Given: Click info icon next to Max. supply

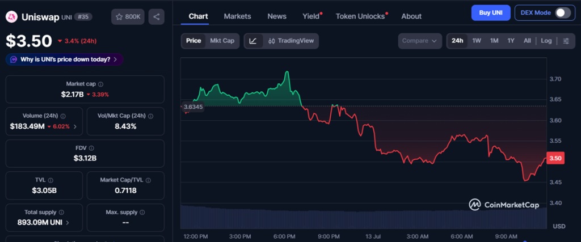Looking at the screenshot, I should pos(142,213).
